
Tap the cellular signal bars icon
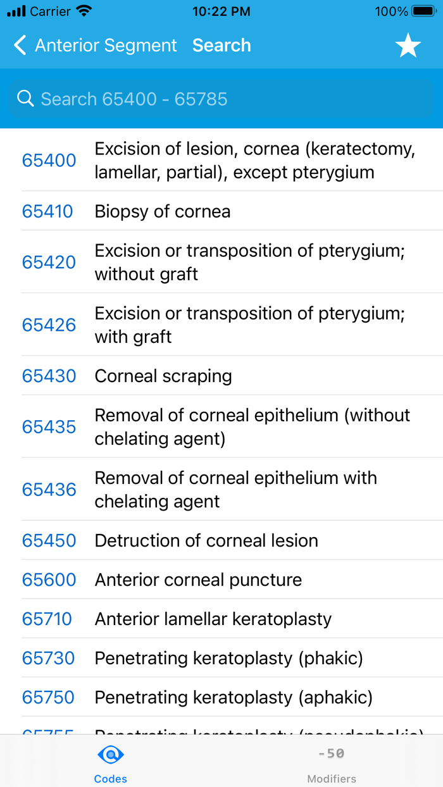tap(17, 10)
